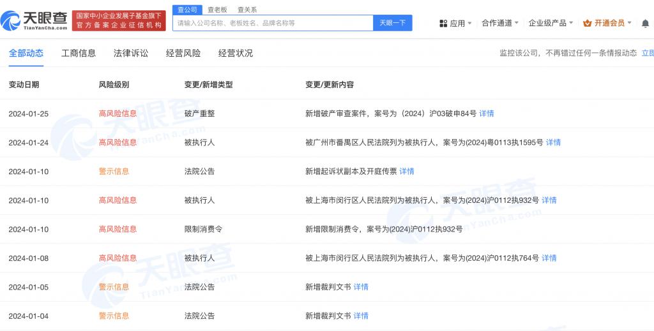Click the notification bell icon
Image resolution: width=654 pixels, height=331 pixels.
click(645, 23)
